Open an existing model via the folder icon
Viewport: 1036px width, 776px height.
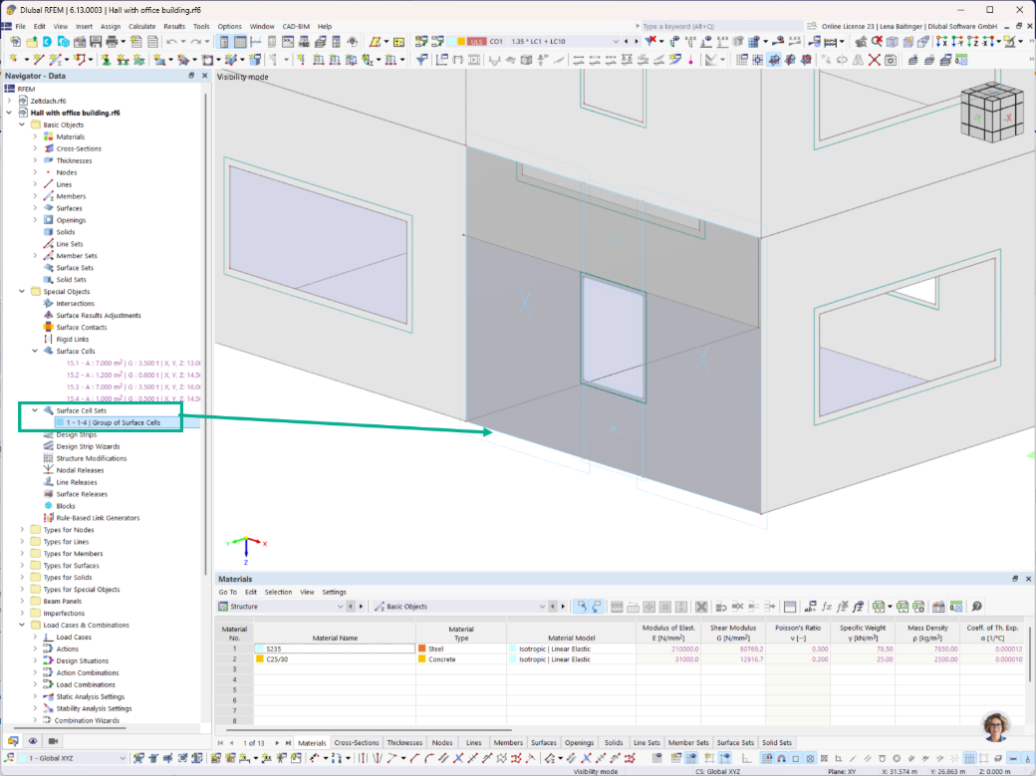31,42
